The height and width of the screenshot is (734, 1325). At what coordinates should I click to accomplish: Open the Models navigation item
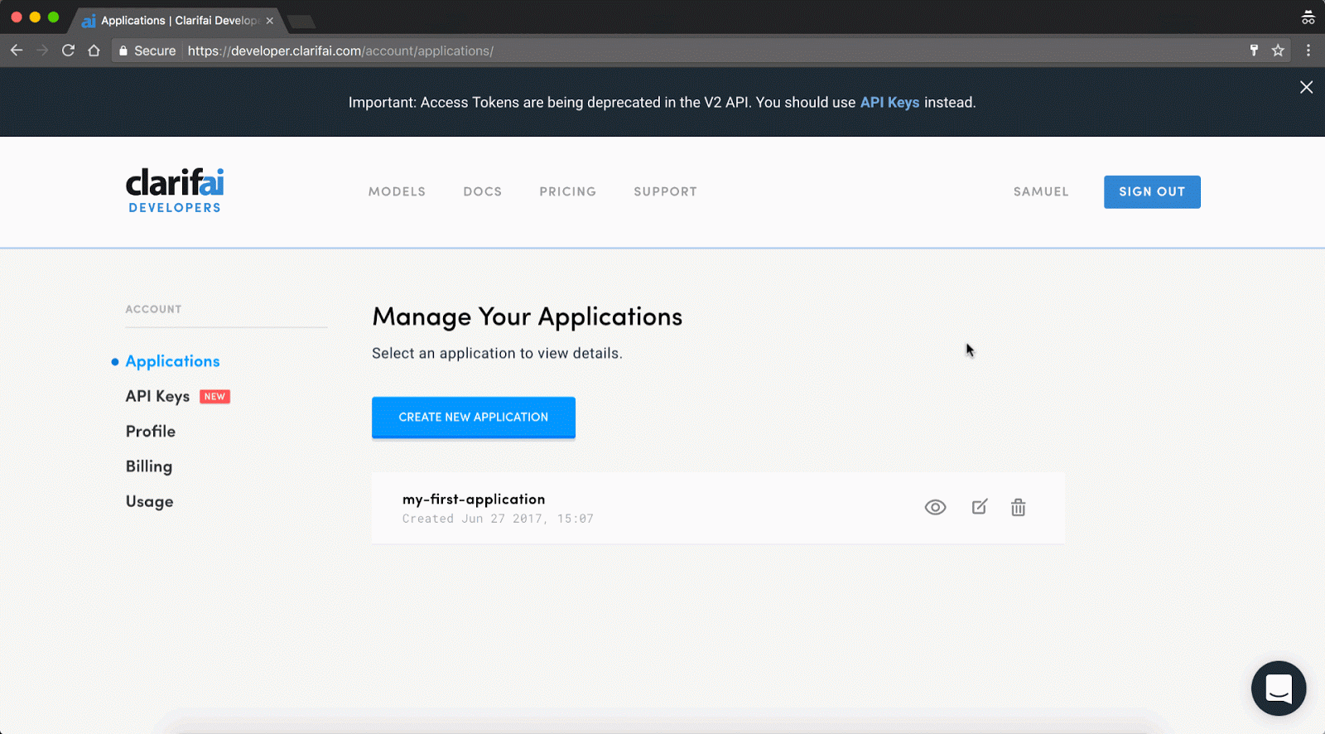pyautogui.click(x=397, y=191)
